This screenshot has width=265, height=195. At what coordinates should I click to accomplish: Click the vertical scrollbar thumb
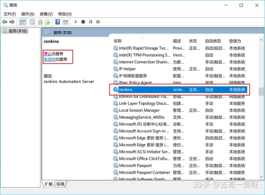[x=261, y=91]
